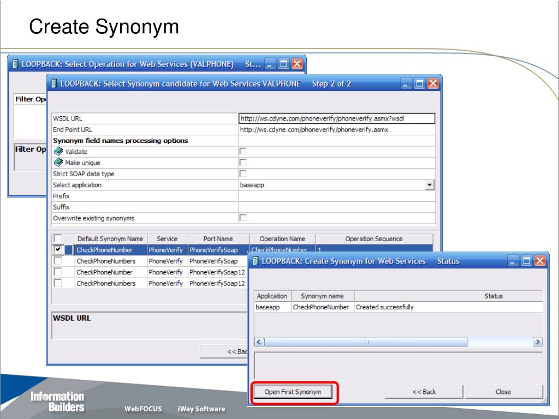Enable Overwrite existing synonyms checkbox

tap(243, 218)
